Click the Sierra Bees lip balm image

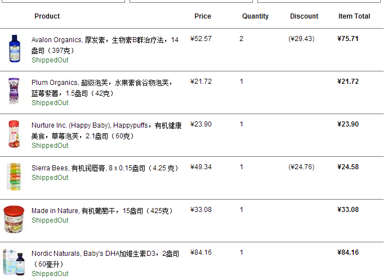(14, 176)
